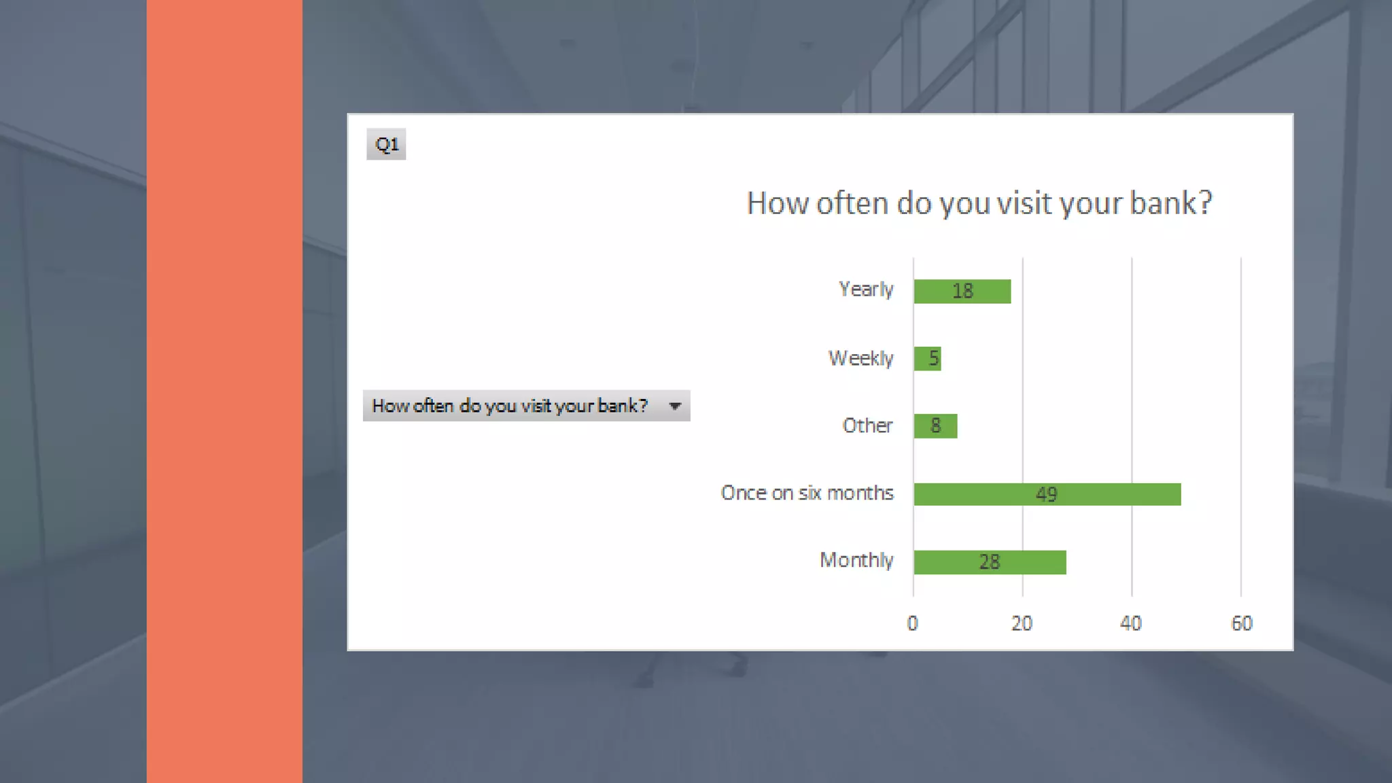
Task: Click the Monthly category label
Action: point(856,560)
